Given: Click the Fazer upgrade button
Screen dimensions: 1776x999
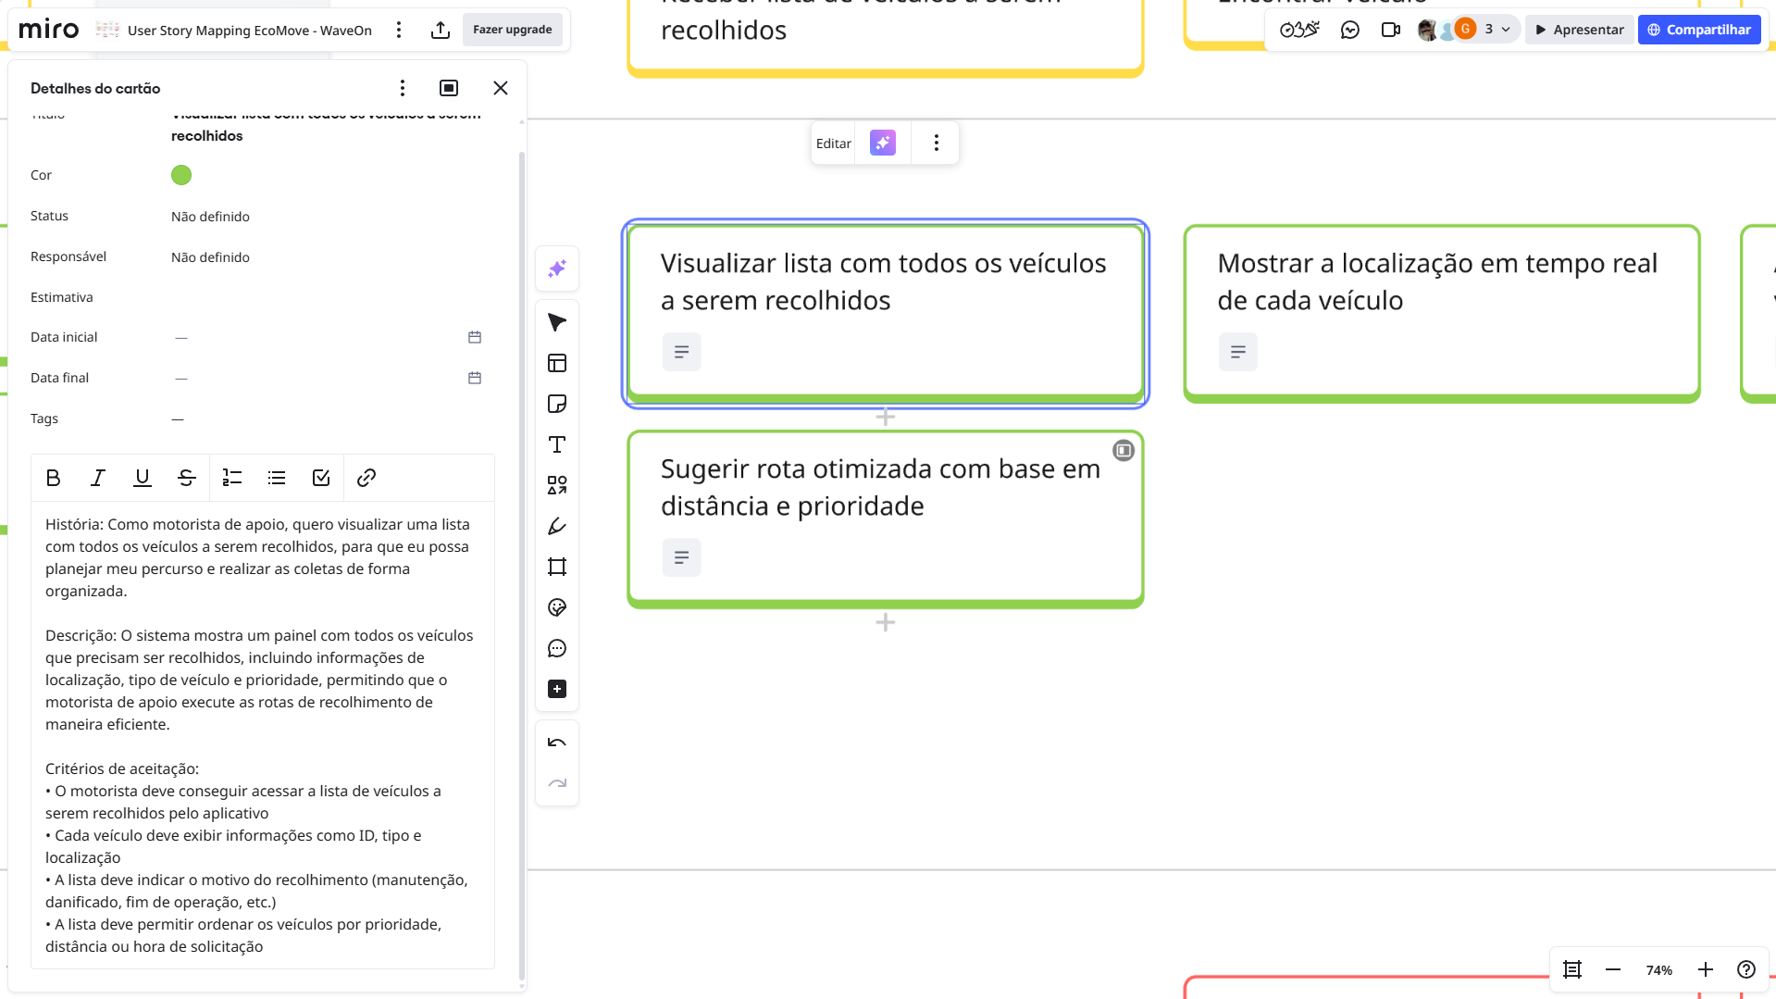Looking at the screenshot, I should (x=512, y=30).
